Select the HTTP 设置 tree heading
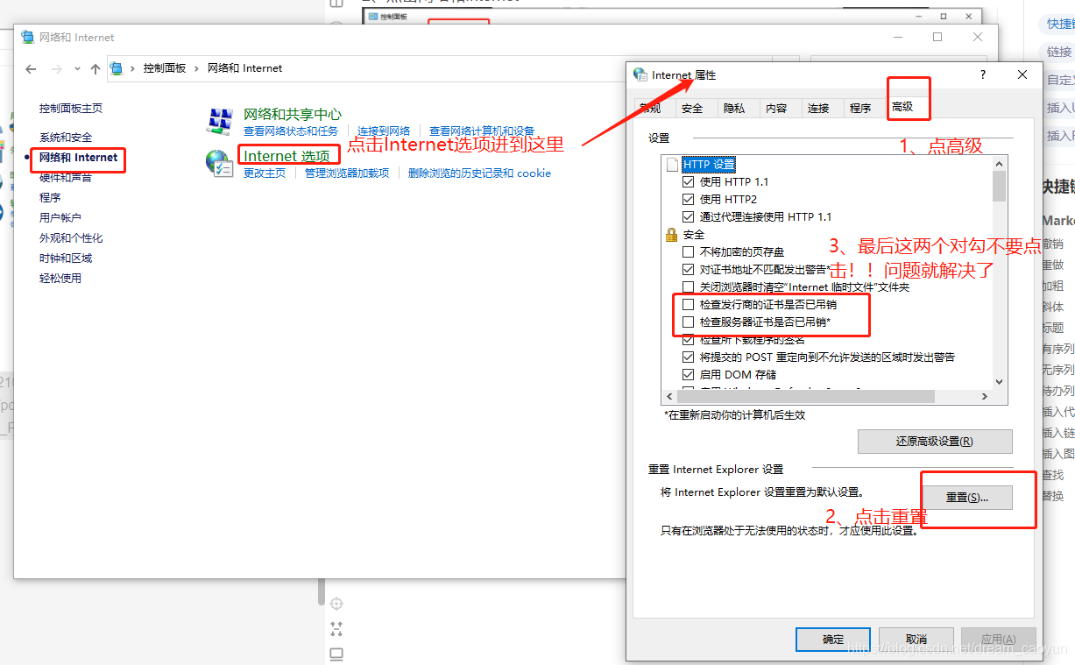The width and height of the screenshot is (1075, 665). 709,165
